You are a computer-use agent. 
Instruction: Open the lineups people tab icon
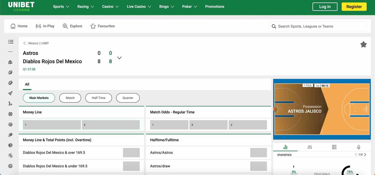(310, 147)
